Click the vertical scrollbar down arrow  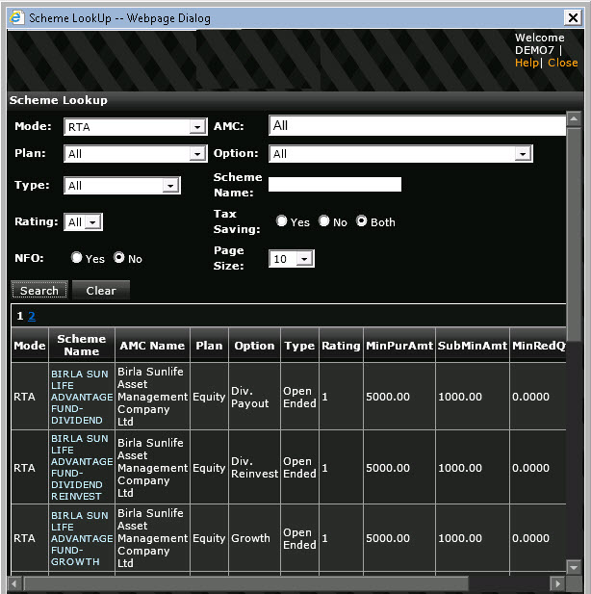coord(574,567)
